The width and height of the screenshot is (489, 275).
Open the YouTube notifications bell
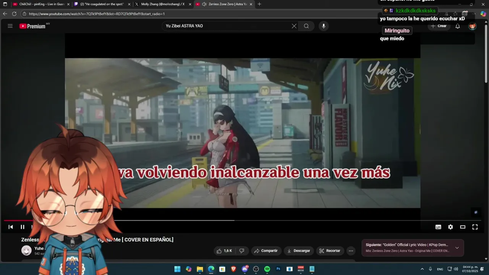coord(458,26)
